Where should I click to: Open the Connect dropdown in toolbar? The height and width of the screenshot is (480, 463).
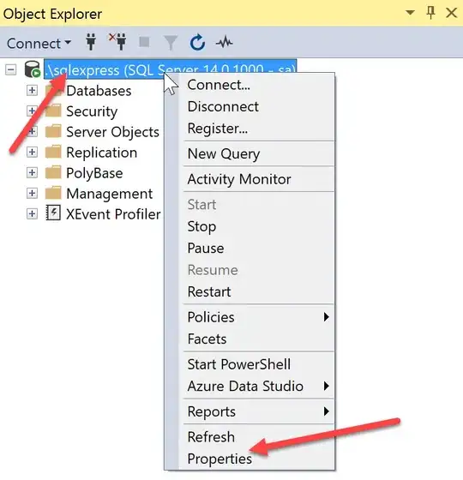click(39, 43)
